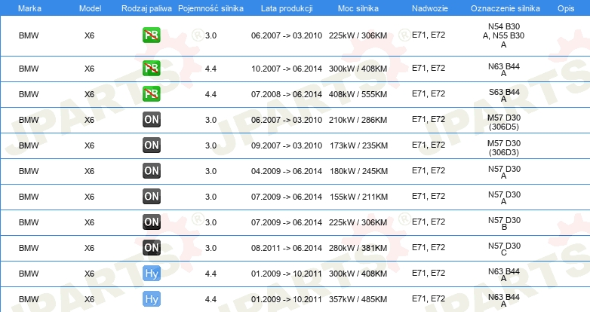
Task: Click engine capacity 4.4 in the S63 B44 row
Action: tap(210, 94)
